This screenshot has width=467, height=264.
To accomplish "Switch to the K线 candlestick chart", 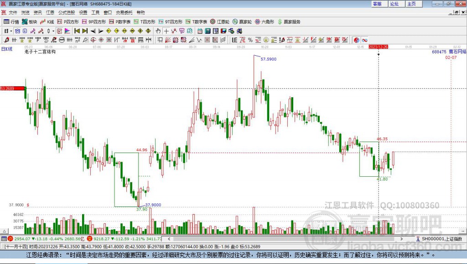I will coord(47,22).
